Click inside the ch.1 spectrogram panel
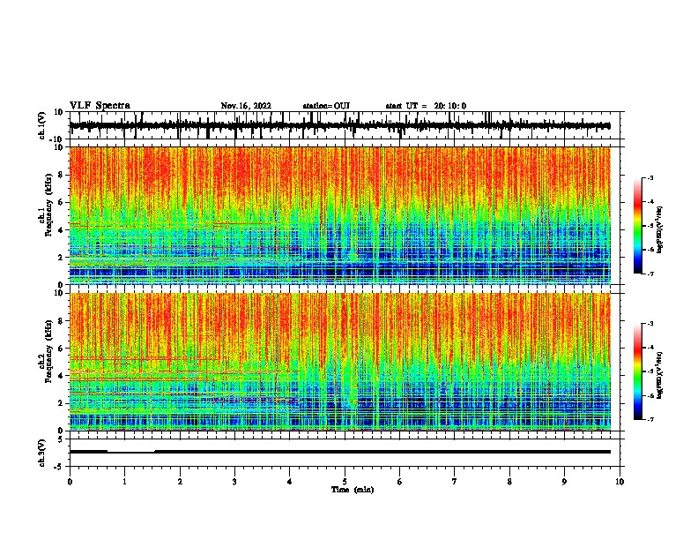This screenshot has height=540, width=698. click(x=340, y=215)
